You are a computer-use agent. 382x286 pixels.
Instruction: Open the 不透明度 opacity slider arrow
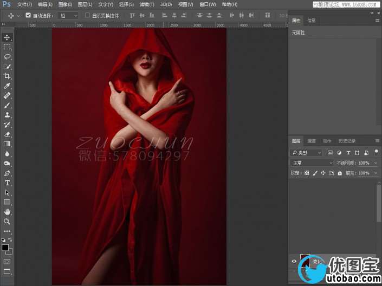[376, 163]
